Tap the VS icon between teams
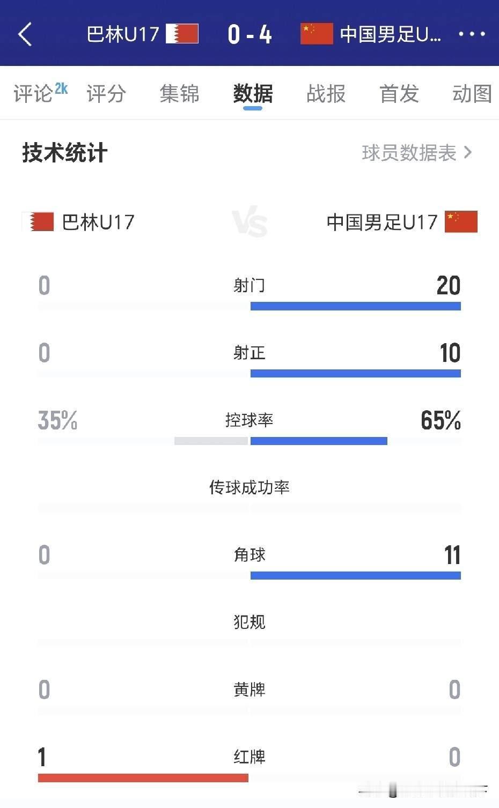 click(249, 223)
